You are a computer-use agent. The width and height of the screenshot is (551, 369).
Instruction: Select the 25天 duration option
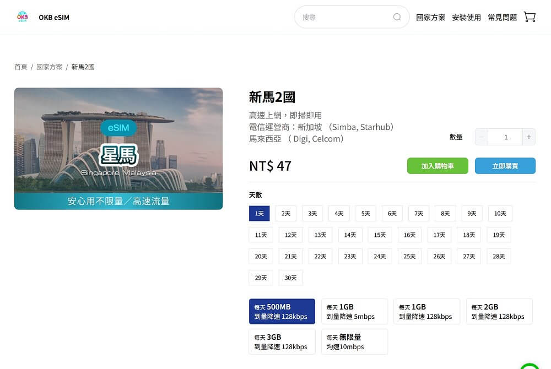point(409,256)
